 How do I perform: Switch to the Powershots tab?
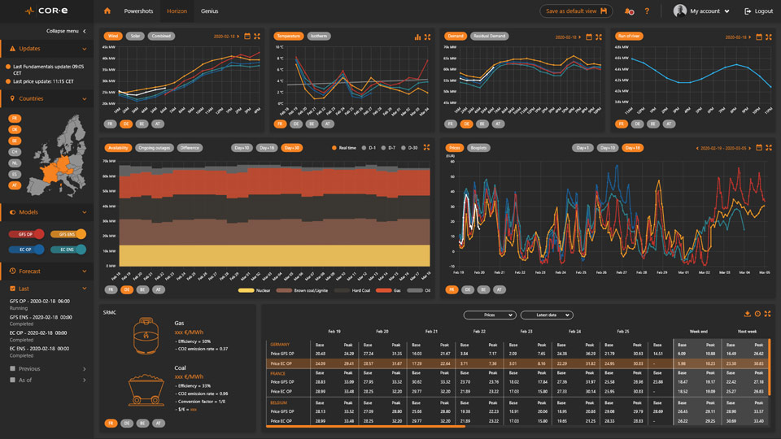[137, 11]
